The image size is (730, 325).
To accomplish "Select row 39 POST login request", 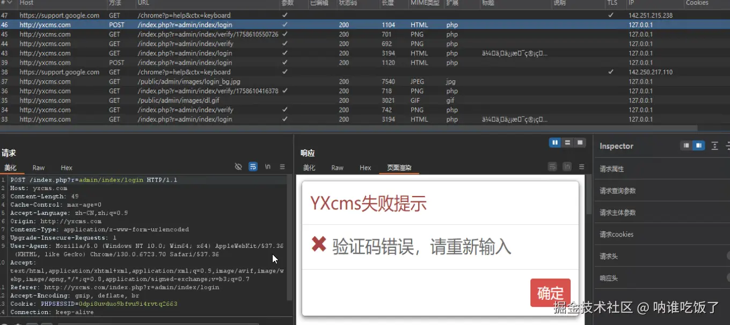I will 365,63.
